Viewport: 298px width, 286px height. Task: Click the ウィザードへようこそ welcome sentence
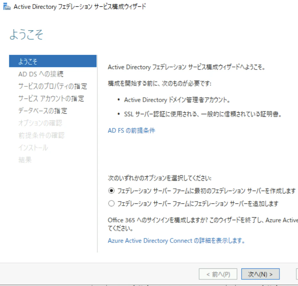coord(187,67)
